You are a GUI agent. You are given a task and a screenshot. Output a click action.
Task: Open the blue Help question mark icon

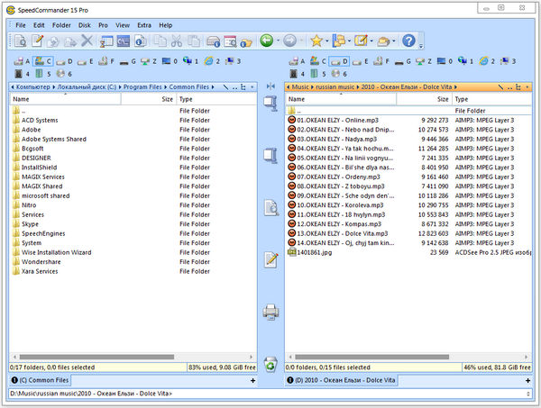tap(408, 41)
